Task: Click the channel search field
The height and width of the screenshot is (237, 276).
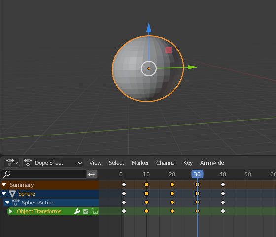Action: tap(44, 174)
